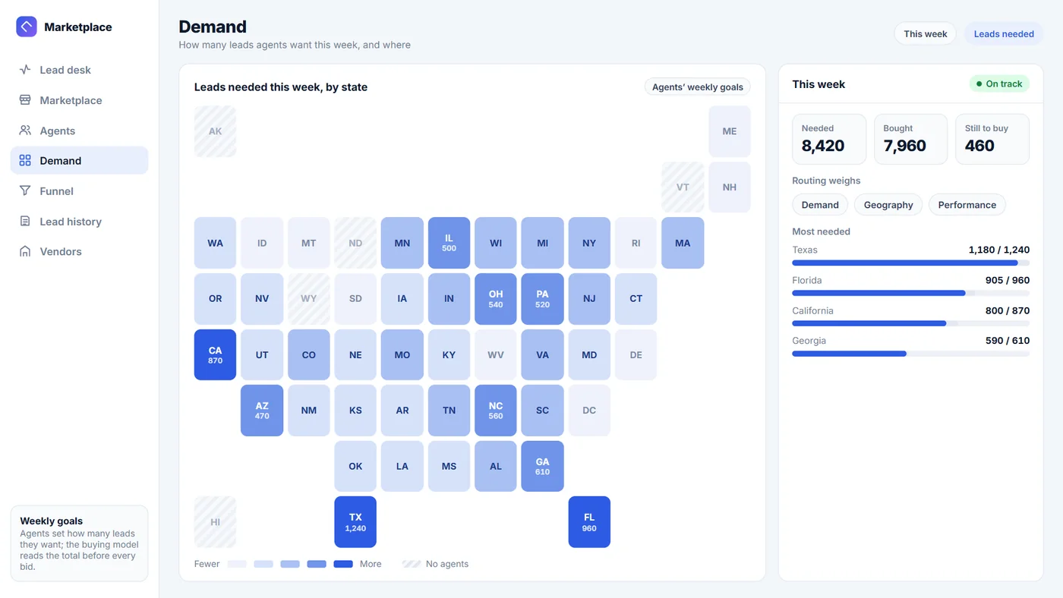The height and width of the screenshot is (598, 1063).
Task: Click the Texas progress bar
Action: (910, 263)
